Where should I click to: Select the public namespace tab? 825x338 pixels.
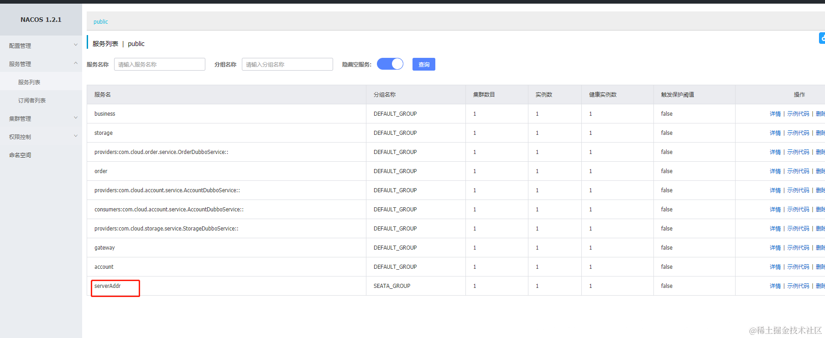[101, 21]
